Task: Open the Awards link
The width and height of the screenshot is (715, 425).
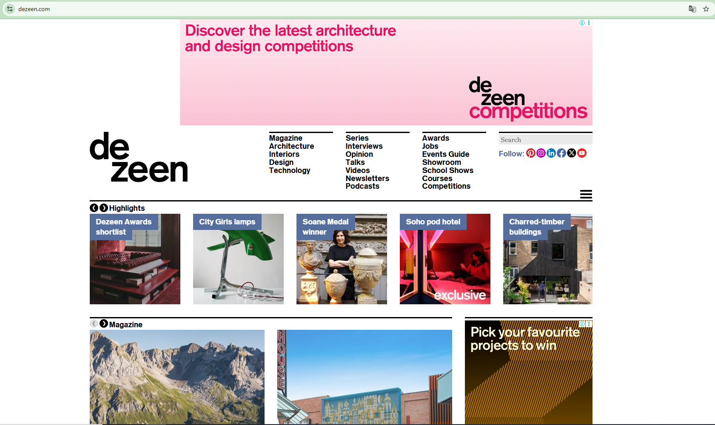Action: coord(436,138)
